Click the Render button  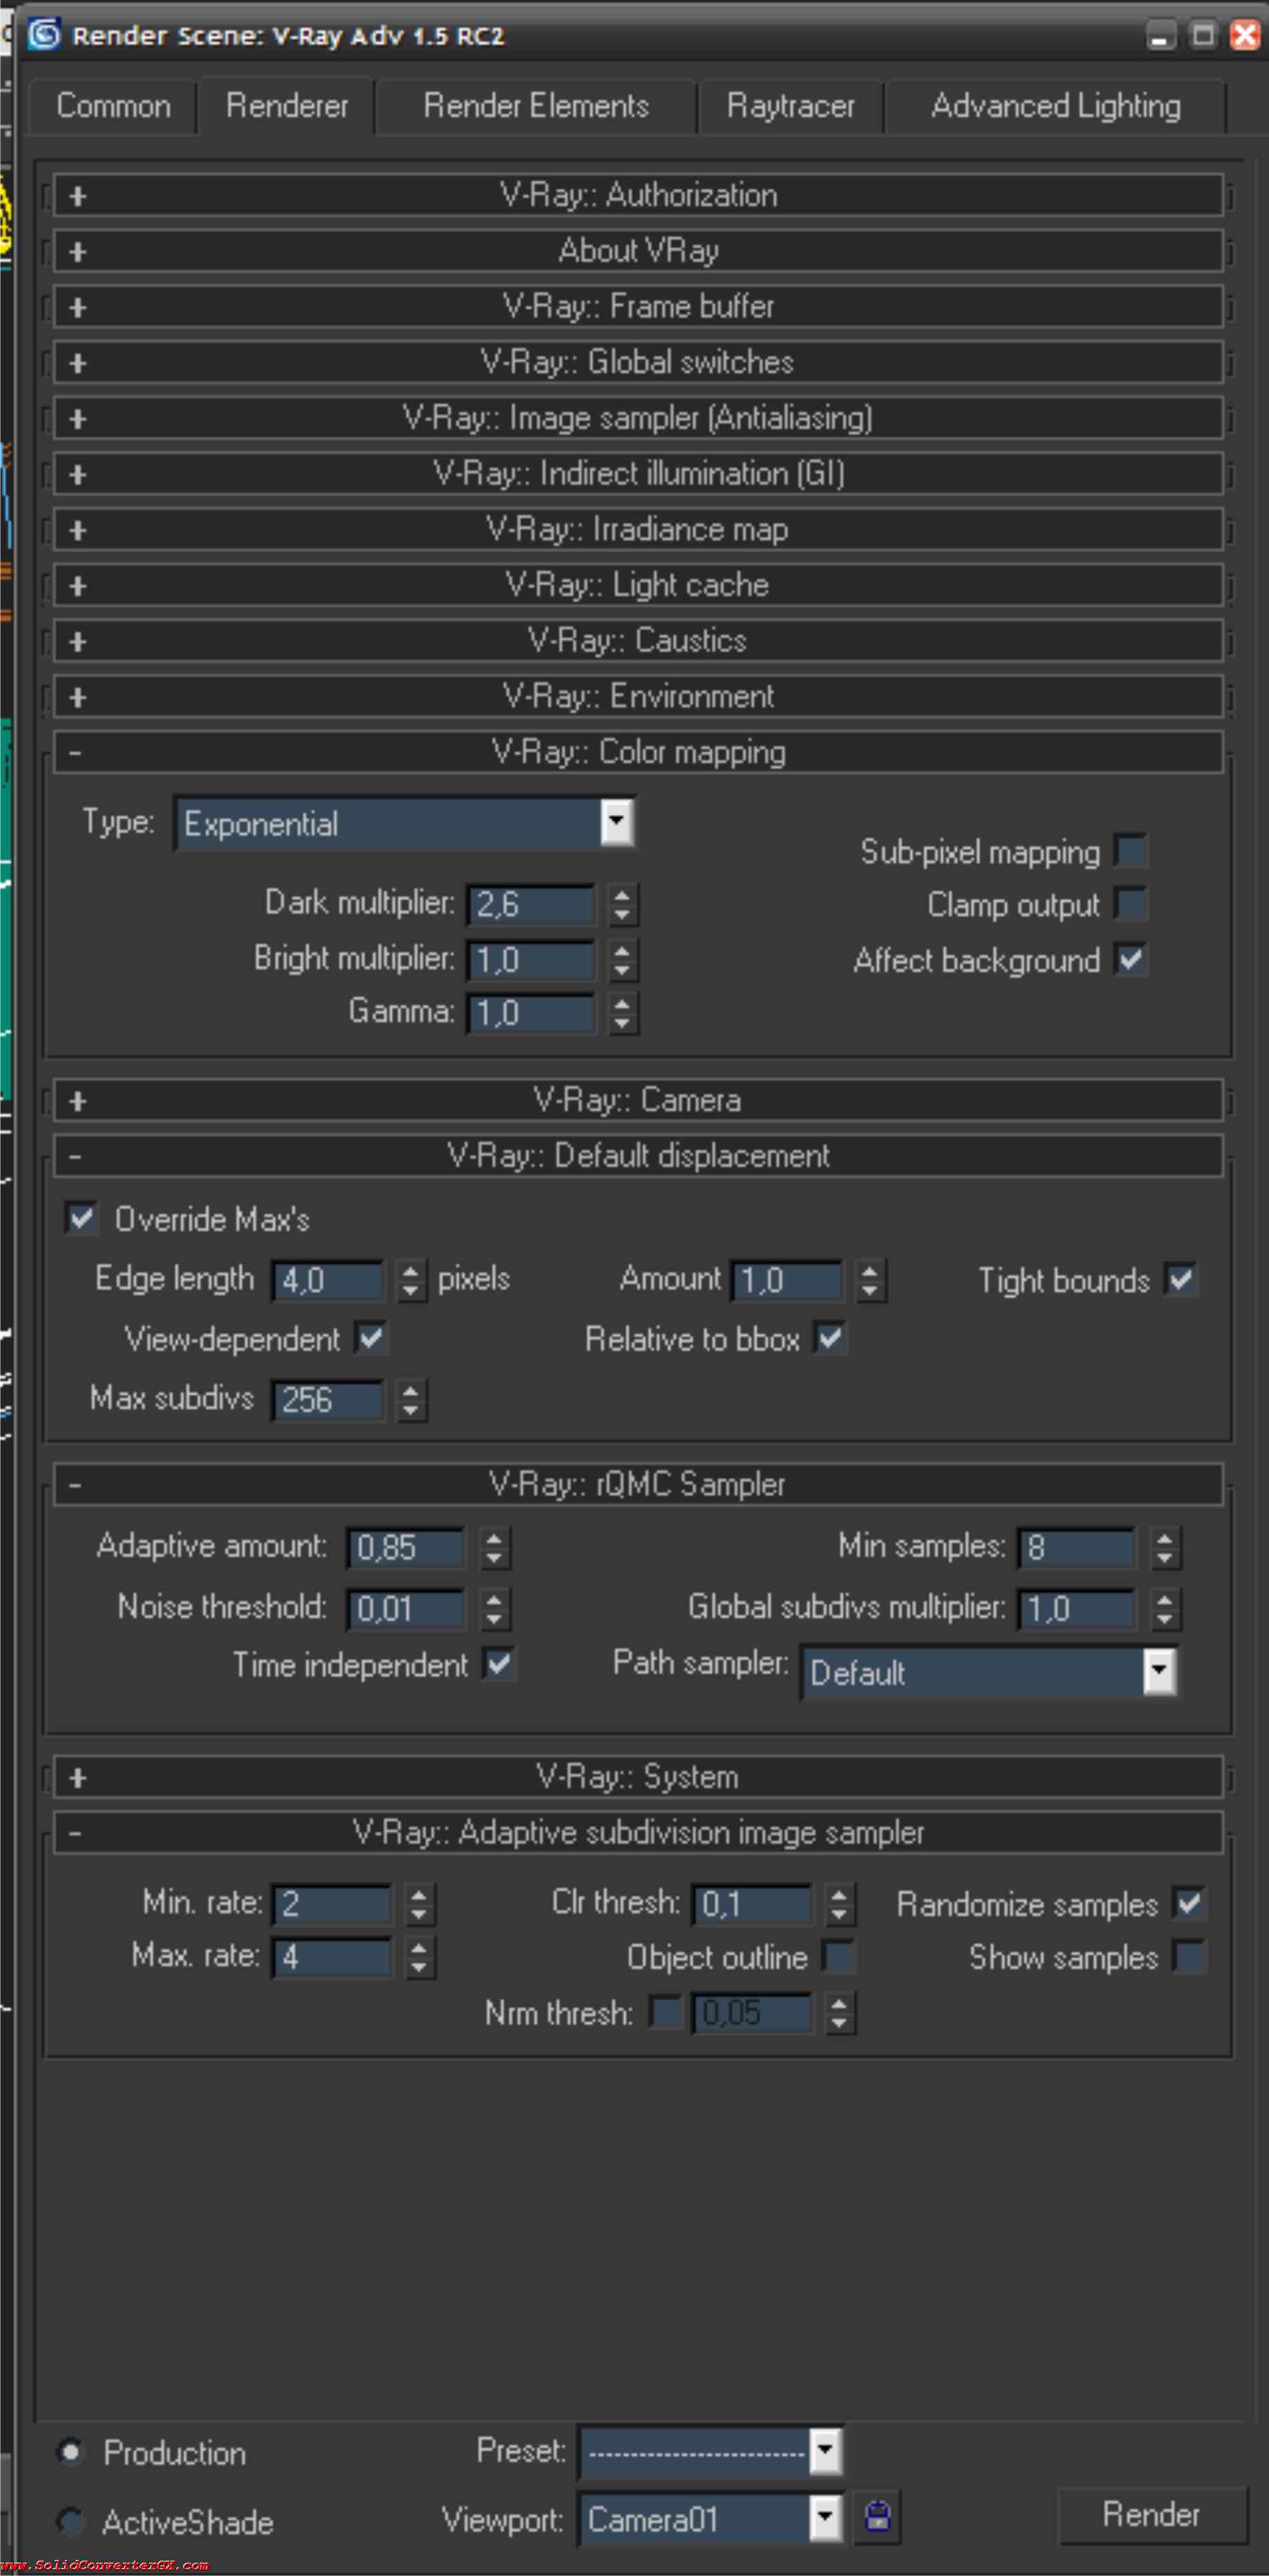(x=1151, y=2515)
